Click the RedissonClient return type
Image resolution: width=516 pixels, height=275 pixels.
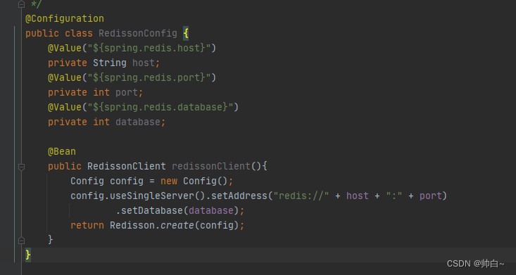(x=127, y=166)
